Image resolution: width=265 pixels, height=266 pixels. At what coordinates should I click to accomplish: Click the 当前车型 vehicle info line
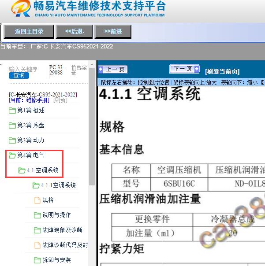coord(57,46)
